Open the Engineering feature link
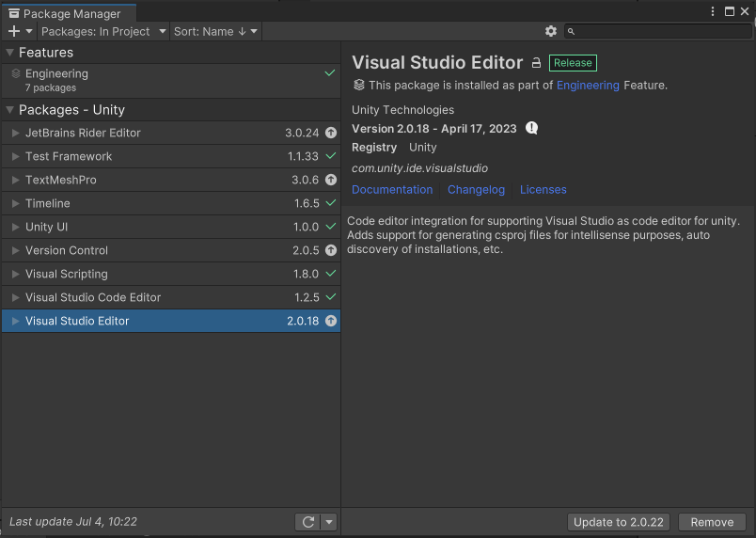Screen dimensions: 756x538 588,86
